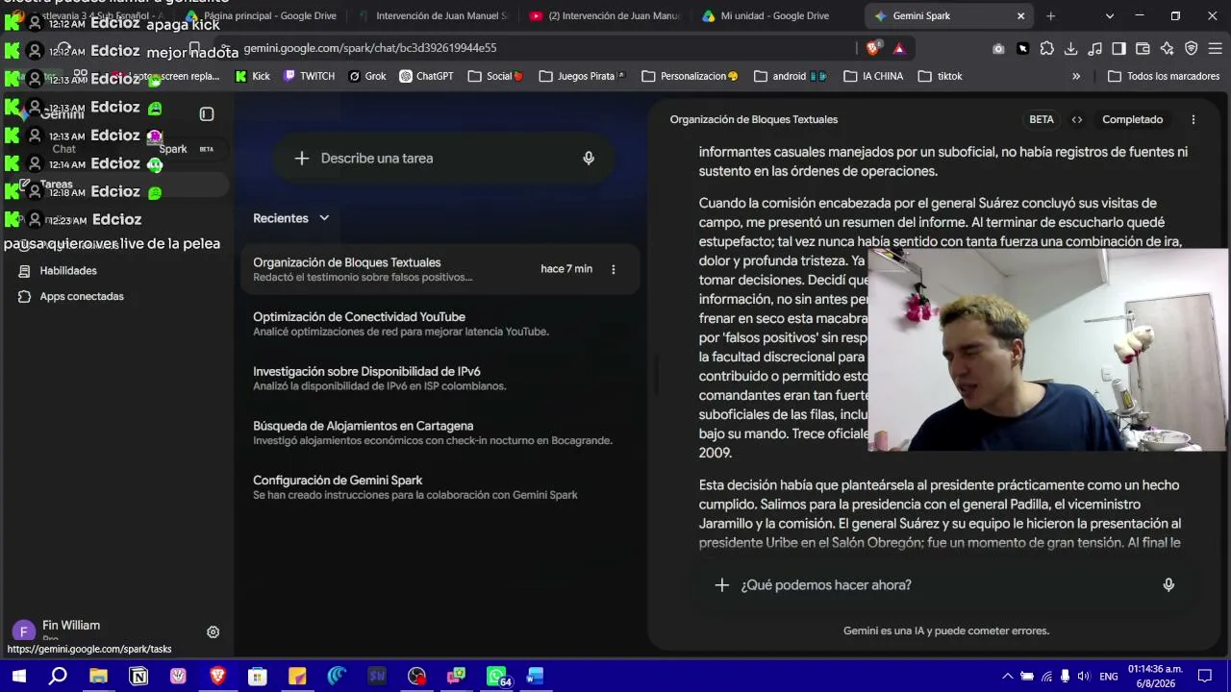Focus the Describe una tarea field
Screen dimensions: 1231x692
click(x=442, y=159)
